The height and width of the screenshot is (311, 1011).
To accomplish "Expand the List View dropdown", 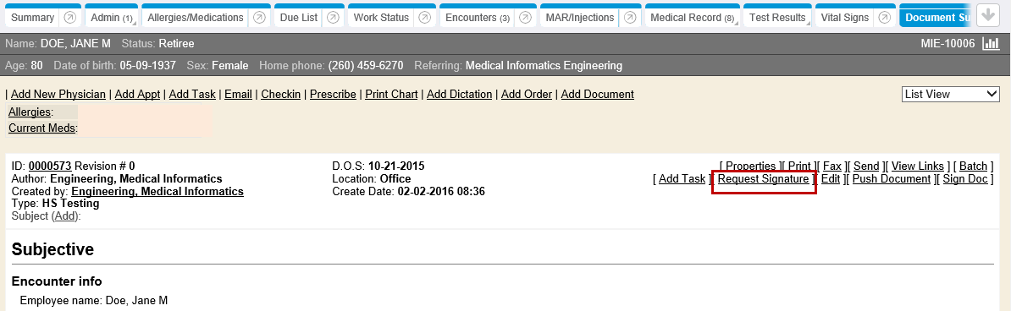I will tap(950, 94).
